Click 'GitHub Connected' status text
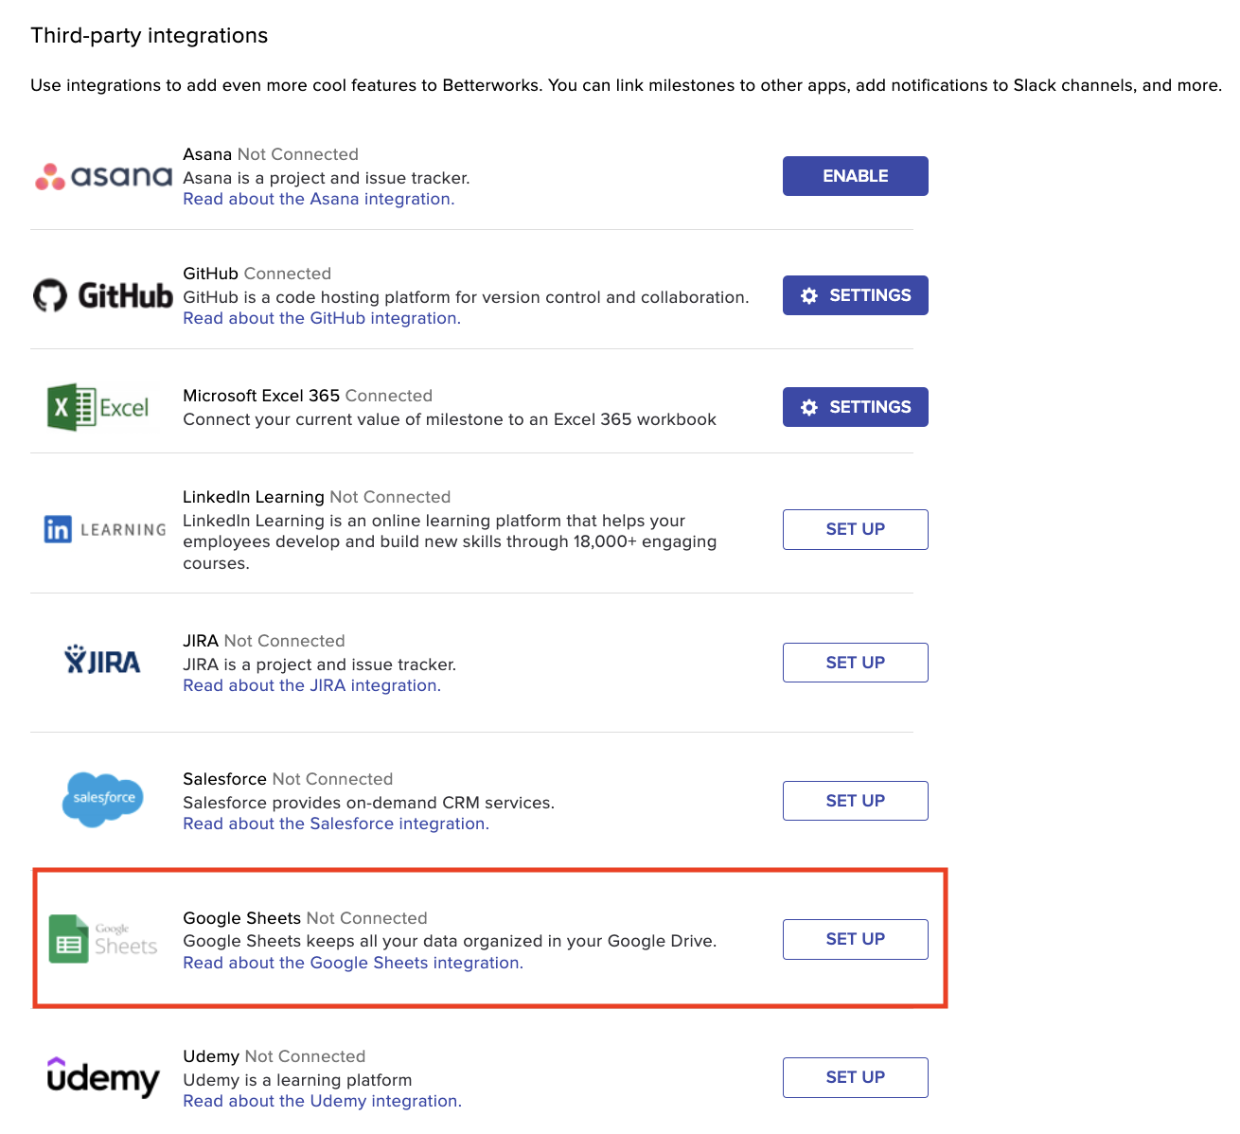The height and width of the screenshot is (1134, 1240). pos(257,274)
